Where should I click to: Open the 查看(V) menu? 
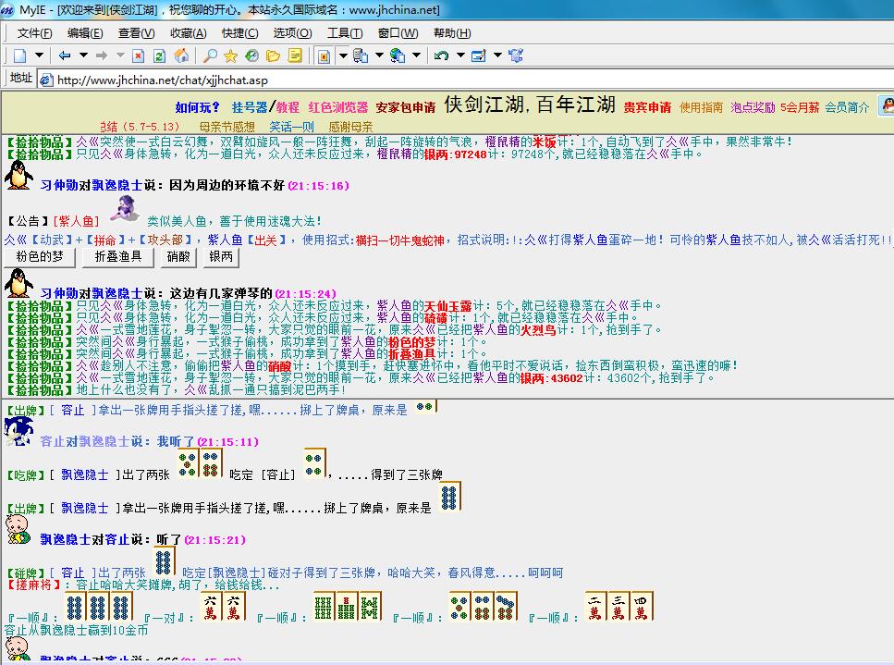(136, 33)
